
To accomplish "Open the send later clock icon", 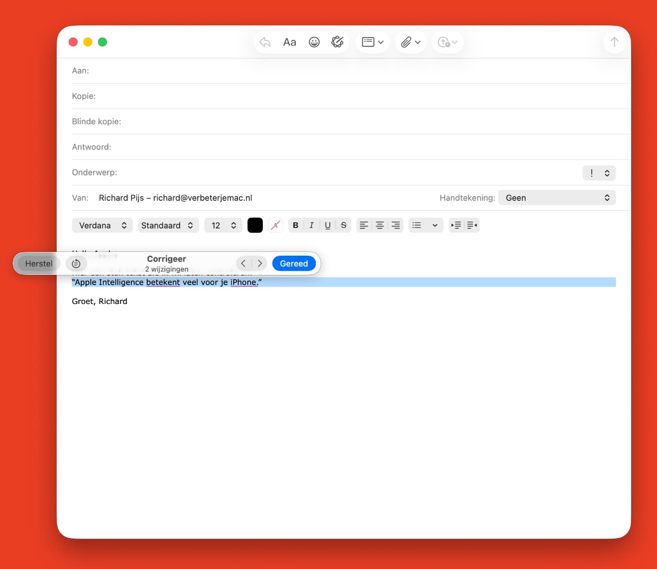I will pyautogui.click(x=444, y=42).
